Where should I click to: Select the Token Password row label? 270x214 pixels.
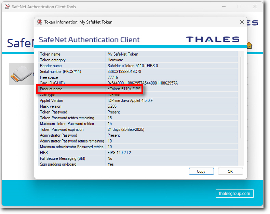54,112
